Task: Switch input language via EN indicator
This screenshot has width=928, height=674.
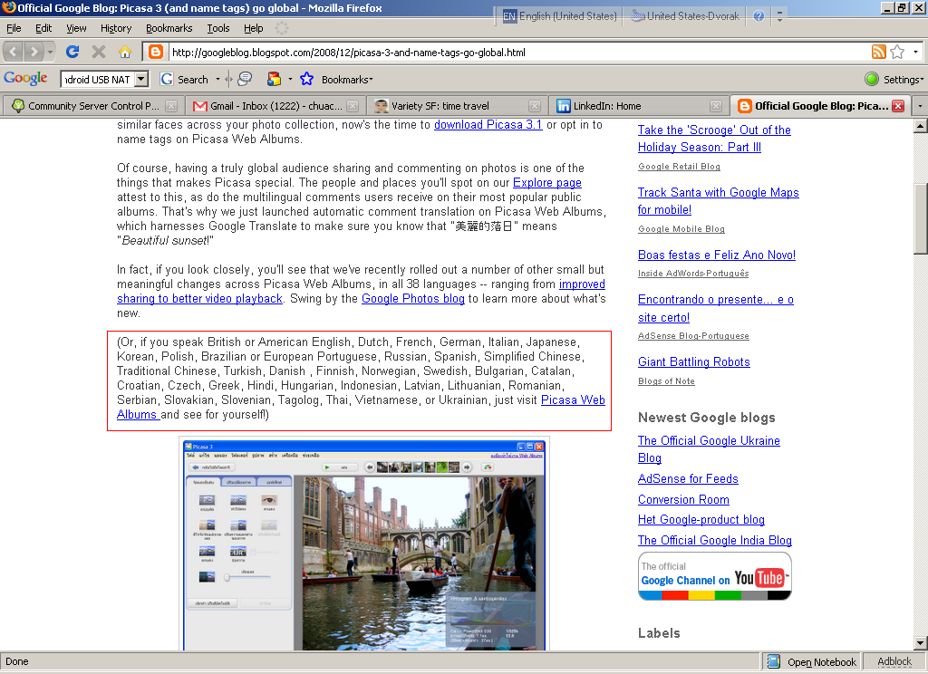Action: pyautogui.click(x=509, y=16)
